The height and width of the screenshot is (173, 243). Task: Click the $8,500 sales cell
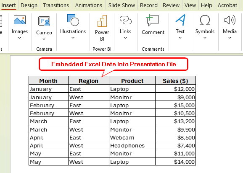175,137
